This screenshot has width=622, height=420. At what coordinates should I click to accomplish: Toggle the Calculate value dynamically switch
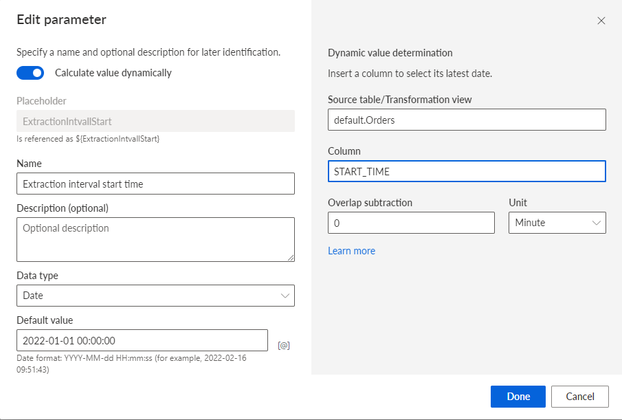30,73
